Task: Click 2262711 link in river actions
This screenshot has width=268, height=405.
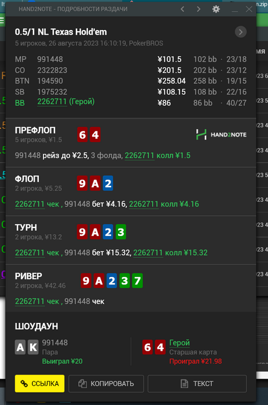Action: click(x=30, y=301)
